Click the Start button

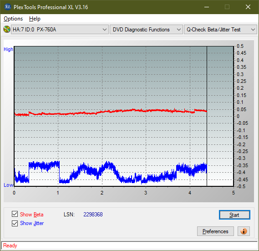[x=234, y=215]
